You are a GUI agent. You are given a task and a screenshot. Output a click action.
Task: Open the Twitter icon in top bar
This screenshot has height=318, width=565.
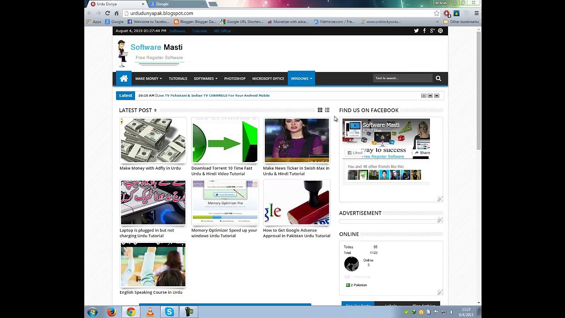pyautogui.click(x=416, y=31)
